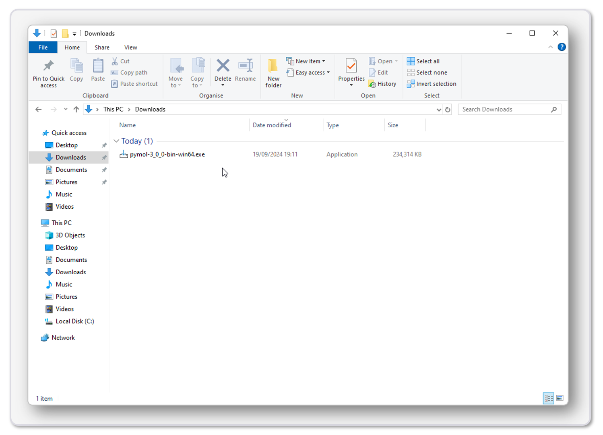Click the Back navigation arrow

39,109
